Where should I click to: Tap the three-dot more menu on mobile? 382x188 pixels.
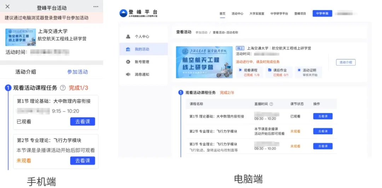(x=96, y=7)
